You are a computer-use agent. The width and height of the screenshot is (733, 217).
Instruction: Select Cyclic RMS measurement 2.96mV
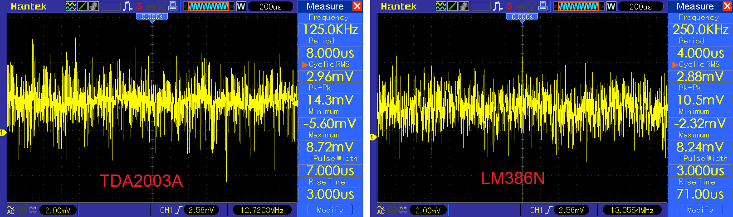tap(330, 76)
